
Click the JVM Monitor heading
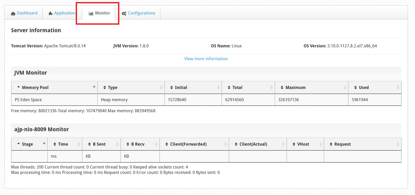coord(31,73)
